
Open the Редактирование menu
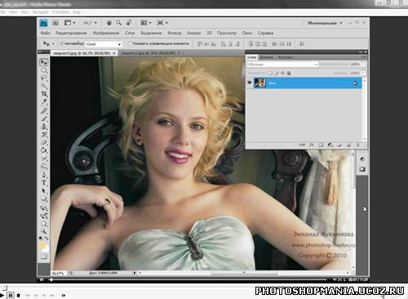pyautogui.click(x=71, y=33)
